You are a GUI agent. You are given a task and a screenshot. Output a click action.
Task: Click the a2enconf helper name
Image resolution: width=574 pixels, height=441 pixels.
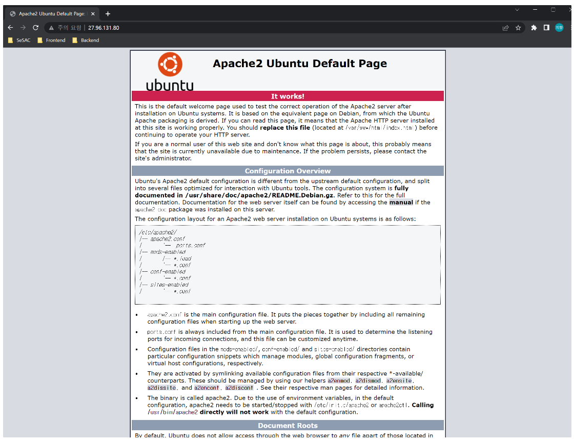[x=207, y=388]
